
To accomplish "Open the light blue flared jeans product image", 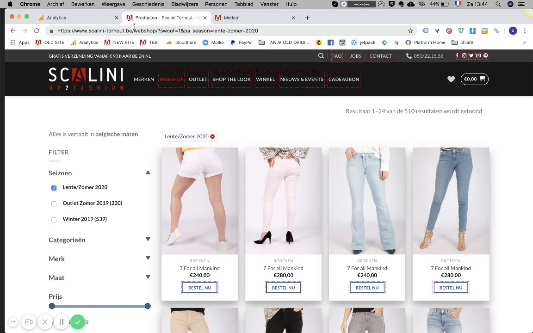I will coord(367,201).
